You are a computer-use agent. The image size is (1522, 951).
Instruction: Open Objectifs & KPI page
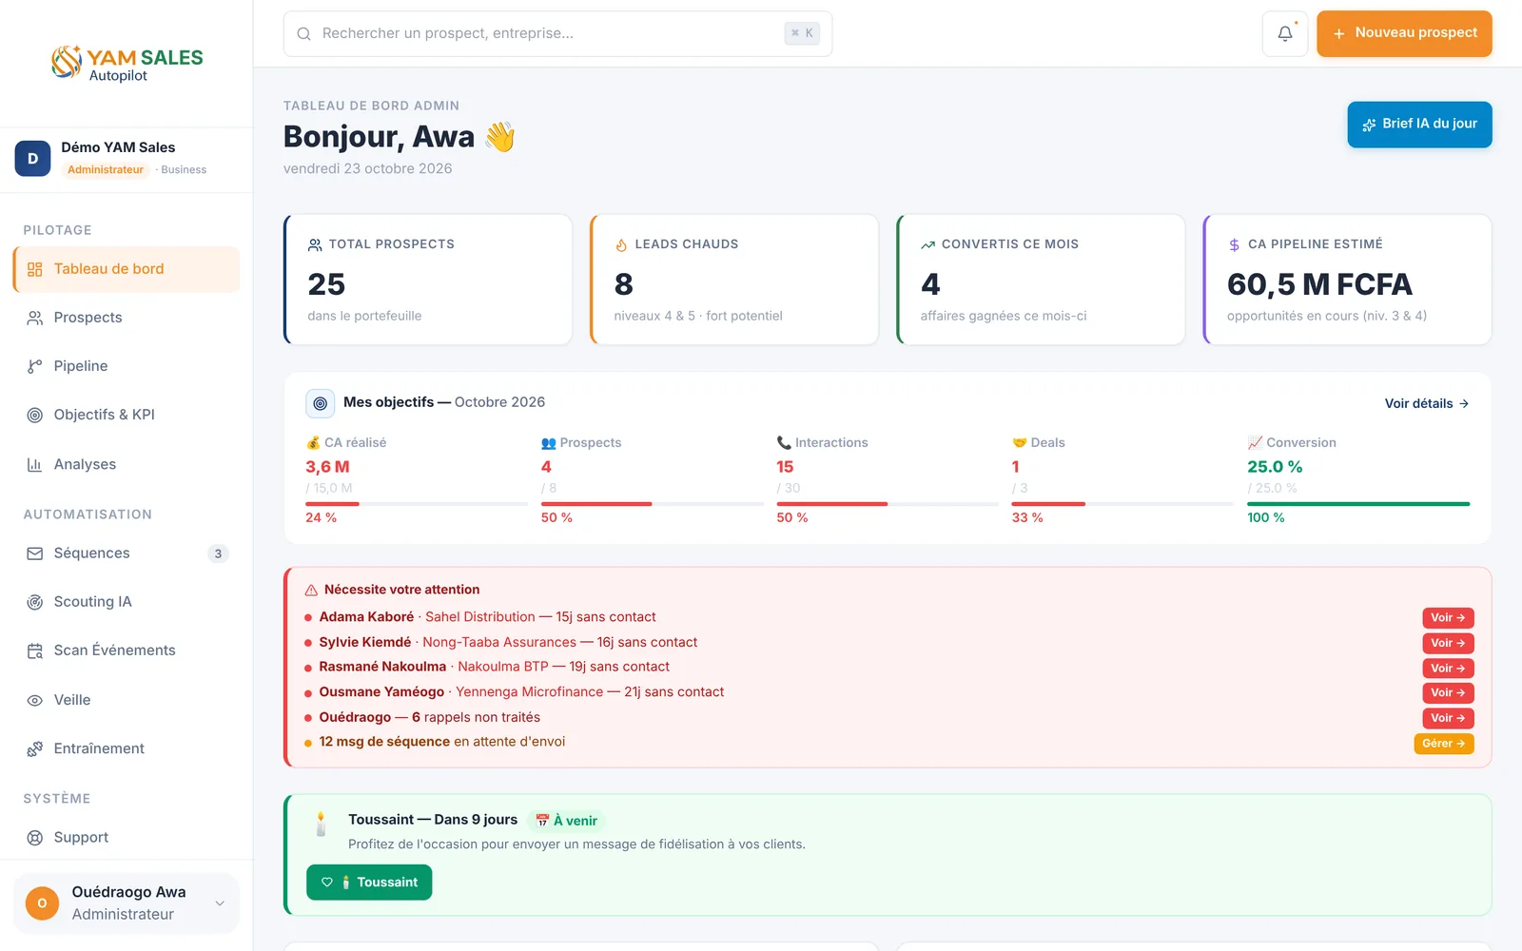pos(127,415)
